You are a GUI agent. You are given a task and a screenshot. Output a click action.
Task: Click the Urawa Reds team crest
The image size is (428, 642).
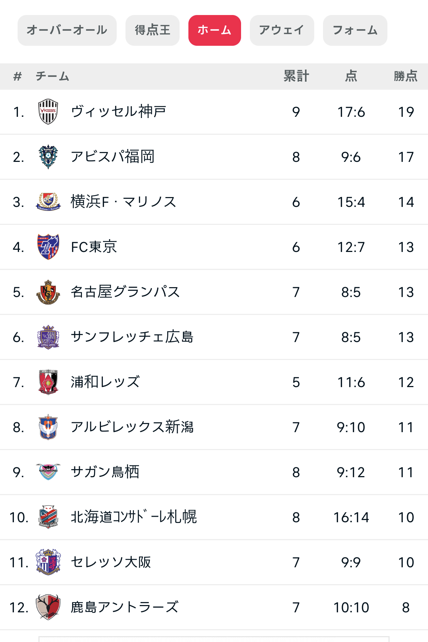click(x=48, y=382)
